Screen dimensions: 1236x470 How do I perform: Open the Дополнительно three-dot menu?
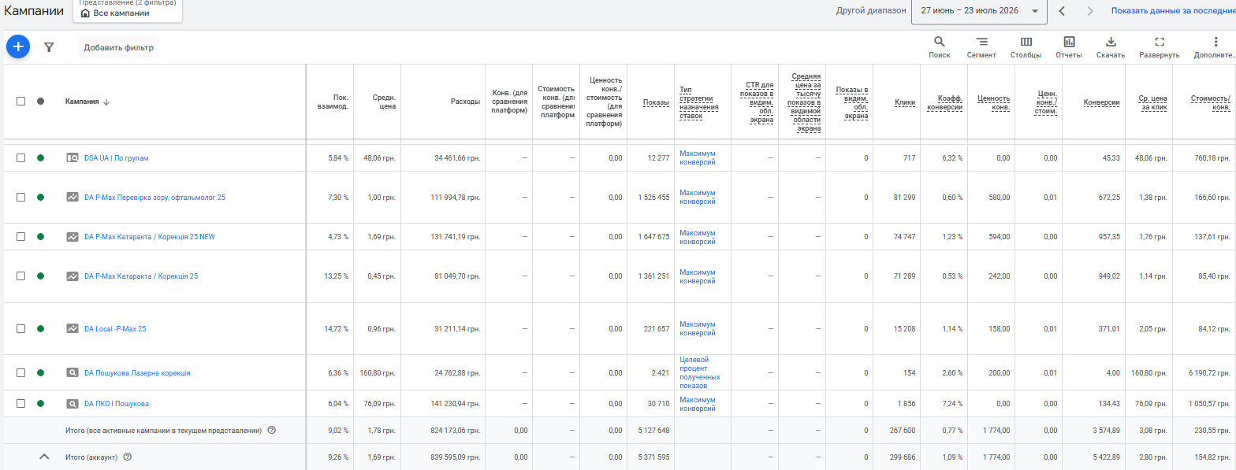[1215, 42]
